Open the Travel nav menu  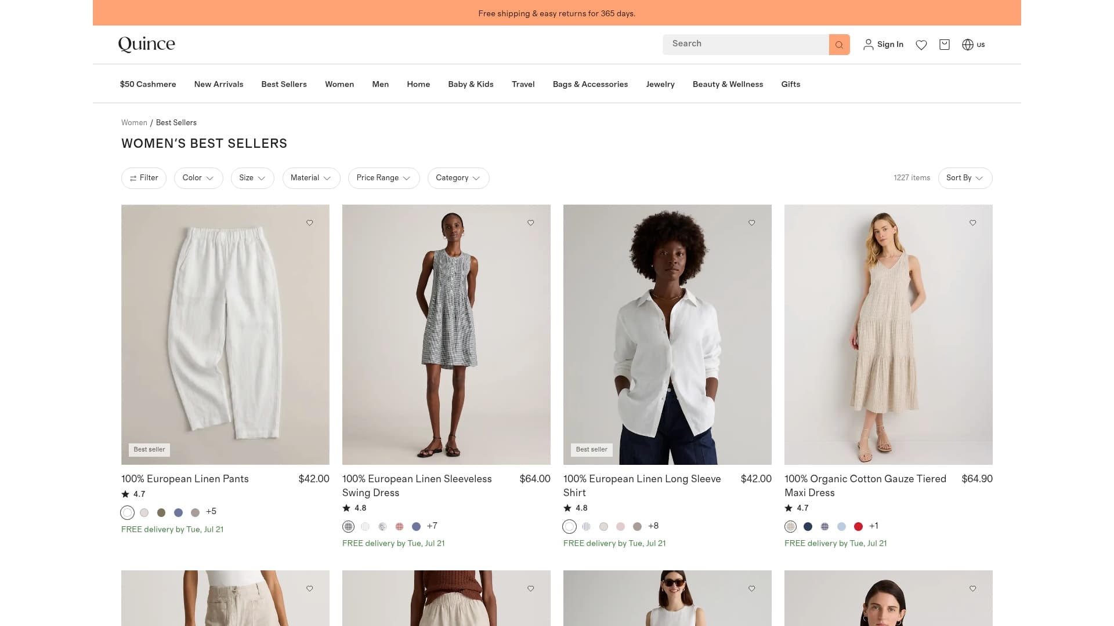point(523,84)
